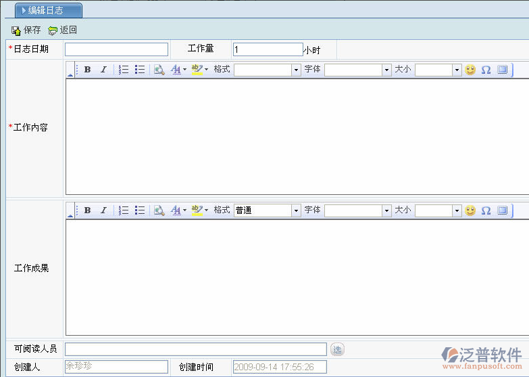Maximize 工作成果 editor with fit-window icon
Viewport: 529px width, 377px height.
click(503, 210)
